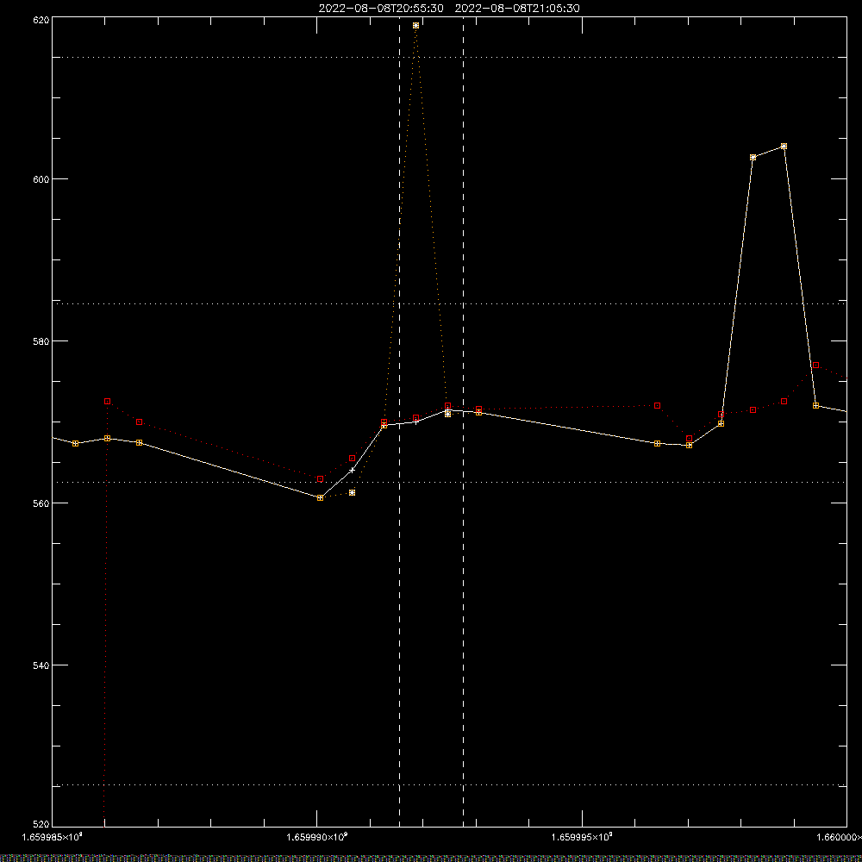Select the bare white plus marker near 564
Screen dimensions: 862x862
[353, 470]
